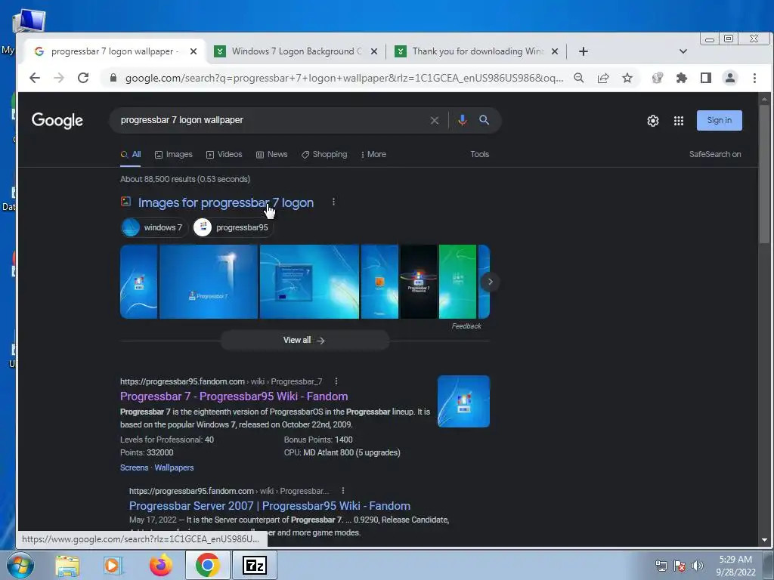
Task: Open SafeSearch on setting
Action: pyautogui.click(x=715, y=154)
